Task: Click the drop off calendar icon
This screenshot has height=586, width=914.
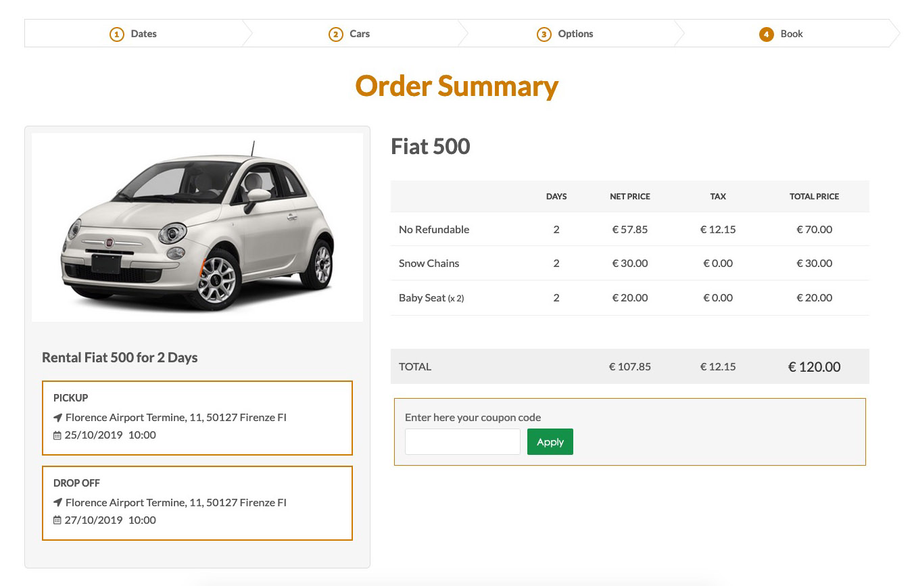Action: (57, 520)
